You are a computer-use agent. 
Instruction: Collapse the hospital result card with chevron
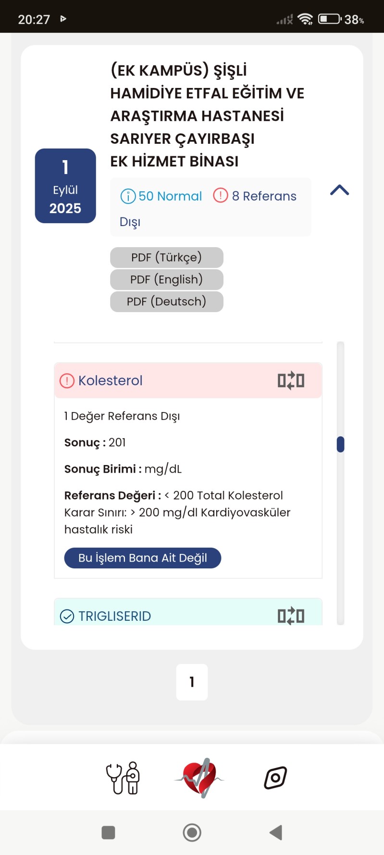339,190
